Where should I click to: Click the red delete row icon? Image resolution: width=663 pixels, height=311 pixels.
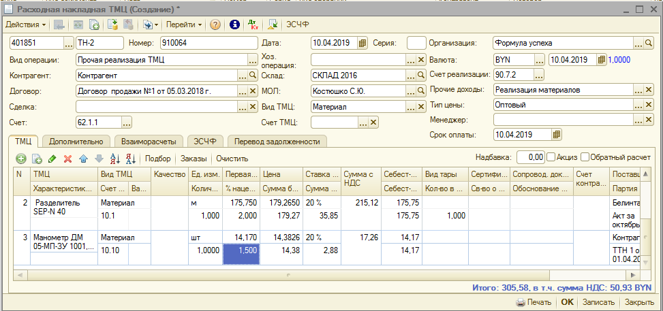67,159
